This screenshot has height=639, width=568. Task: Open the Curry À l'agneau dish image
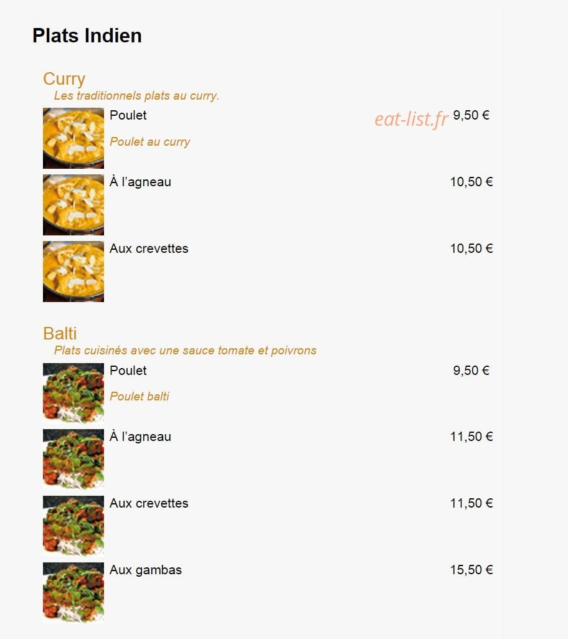click(73, 205)
